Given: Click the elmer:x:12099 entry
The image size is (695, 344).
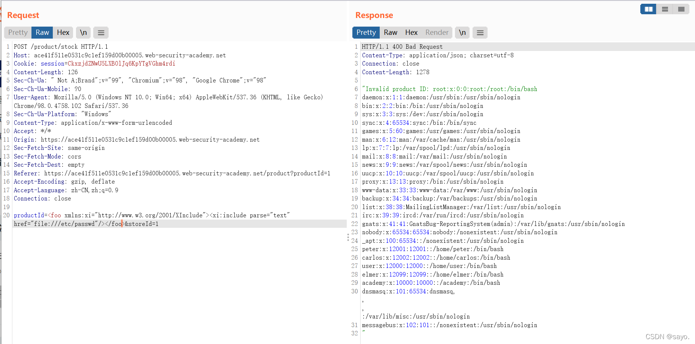Looking at the screenshot, I should click(433, 275).
